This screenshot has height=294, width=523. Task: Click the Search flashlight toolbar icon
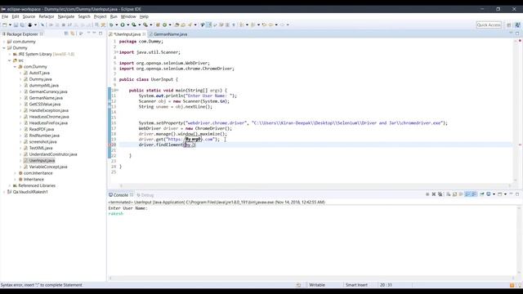pos(190,24)
